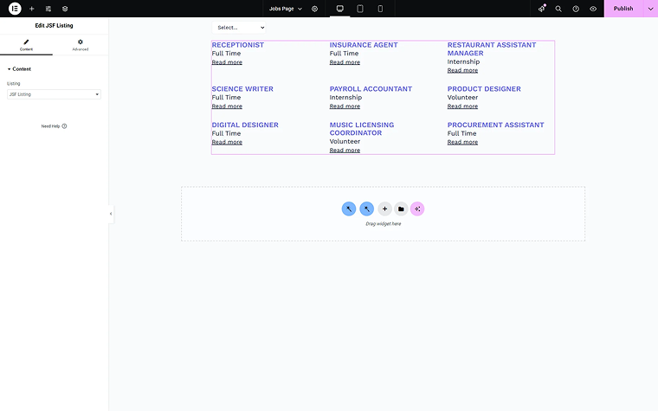Add new section plus button
Screen dimensions: 658x411
click(384, 209)
